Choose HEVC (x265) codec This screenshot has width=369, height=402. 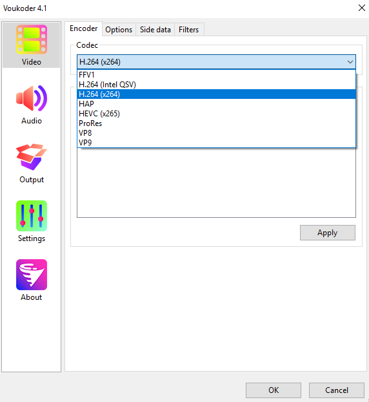[x=216, y=114]
